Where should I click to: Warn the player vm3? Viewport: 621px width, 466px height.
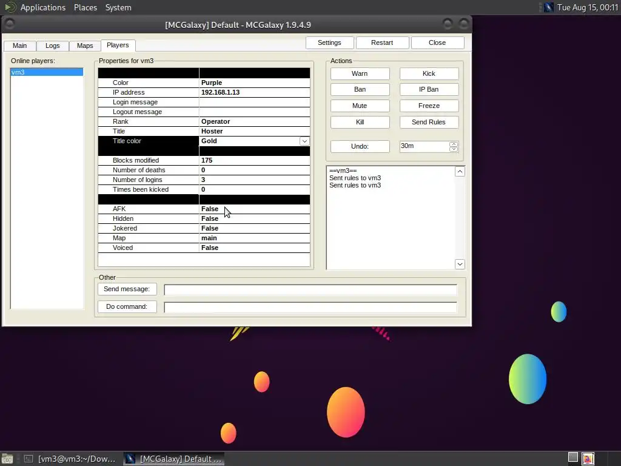click(360, 73)
